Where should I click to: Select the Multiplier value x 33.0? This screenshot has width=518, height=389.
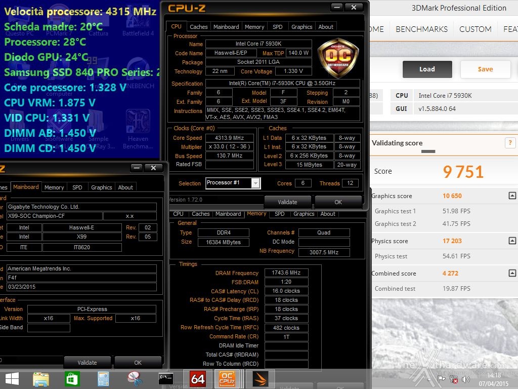pos(229,146)
